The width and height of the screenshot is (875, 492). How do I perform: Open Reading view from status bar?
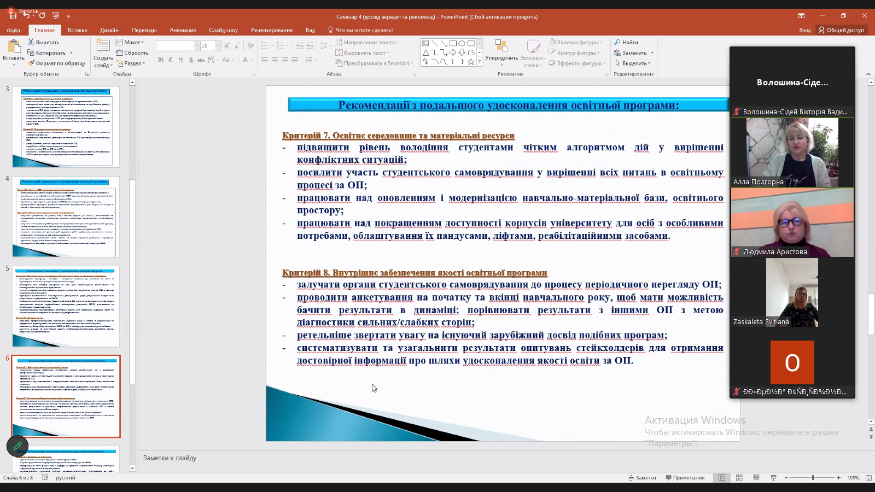click(756, 478)
